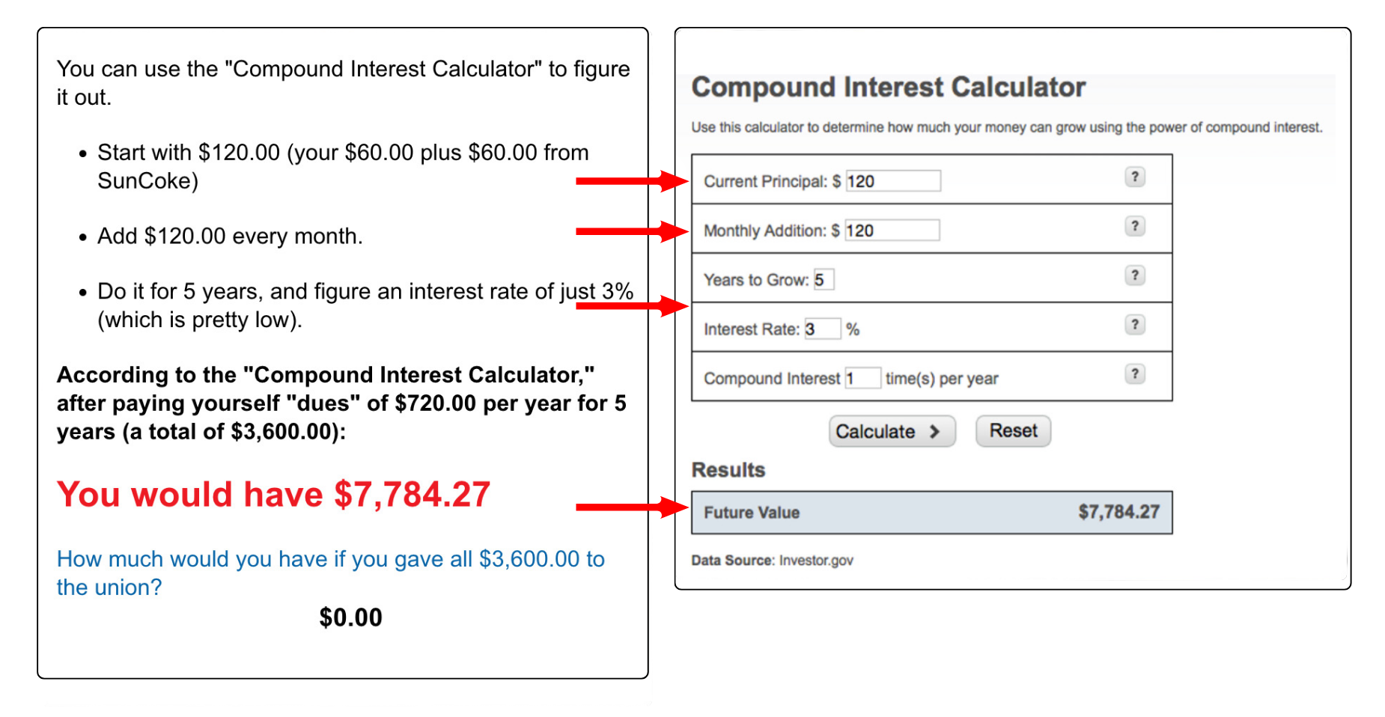Click help icon for Compound Interest row

(x=1134, y=374)
